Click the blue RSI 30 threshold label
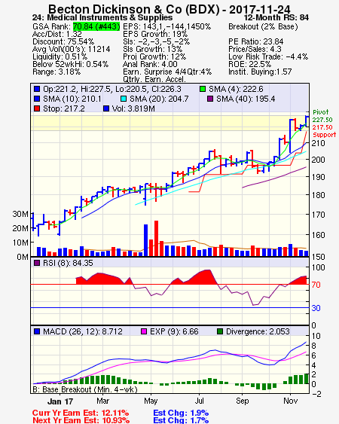 (x=316, y=308)
